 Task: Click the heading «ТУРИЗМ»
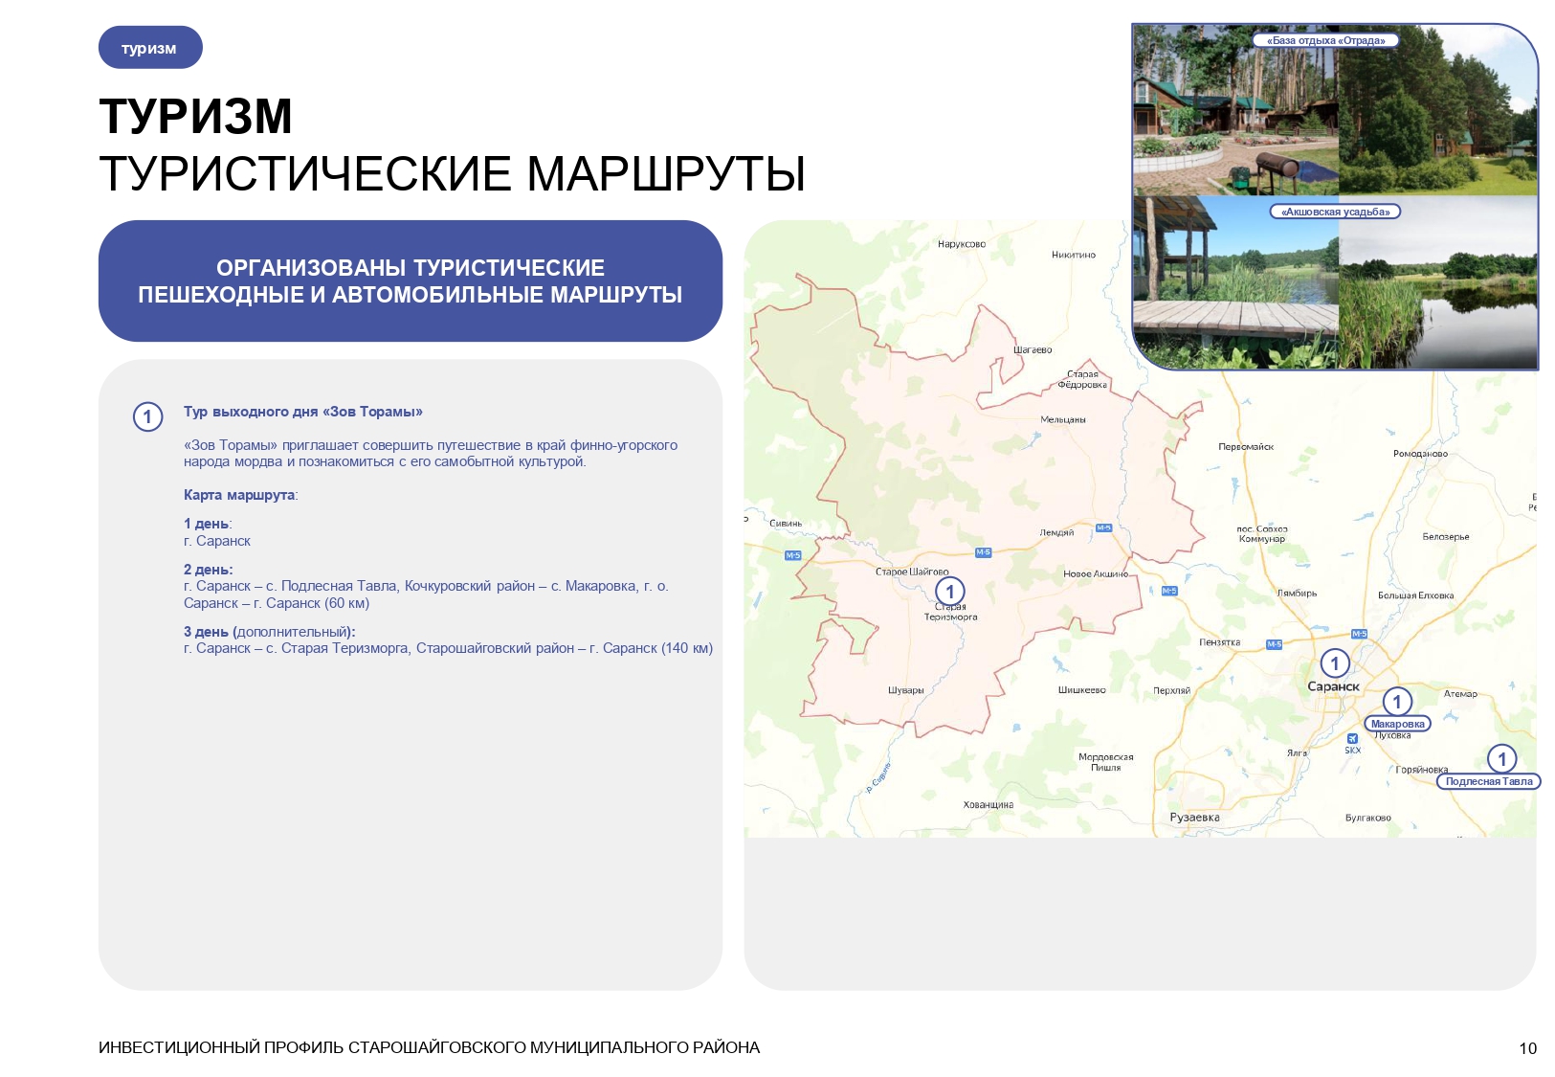(x=196, y=117)
